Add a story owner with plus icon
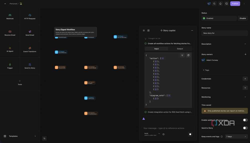The image size is (250, 143). [x=245, y=54]
